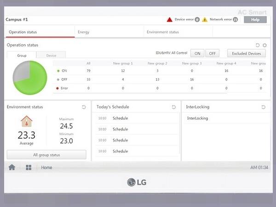Refresh the Environment status panel
Screen dimensions: 276x207
84,107
